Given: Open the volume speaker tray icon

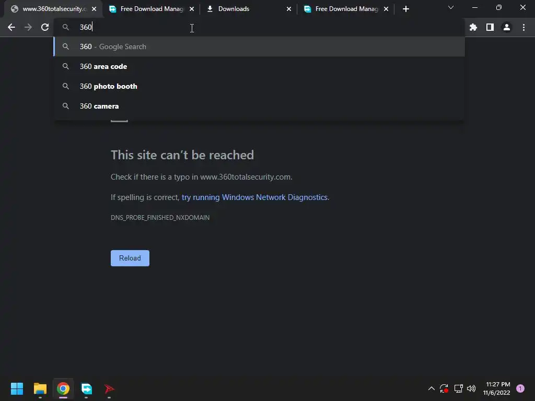Looking at the screenshot, I should point(471,388).
